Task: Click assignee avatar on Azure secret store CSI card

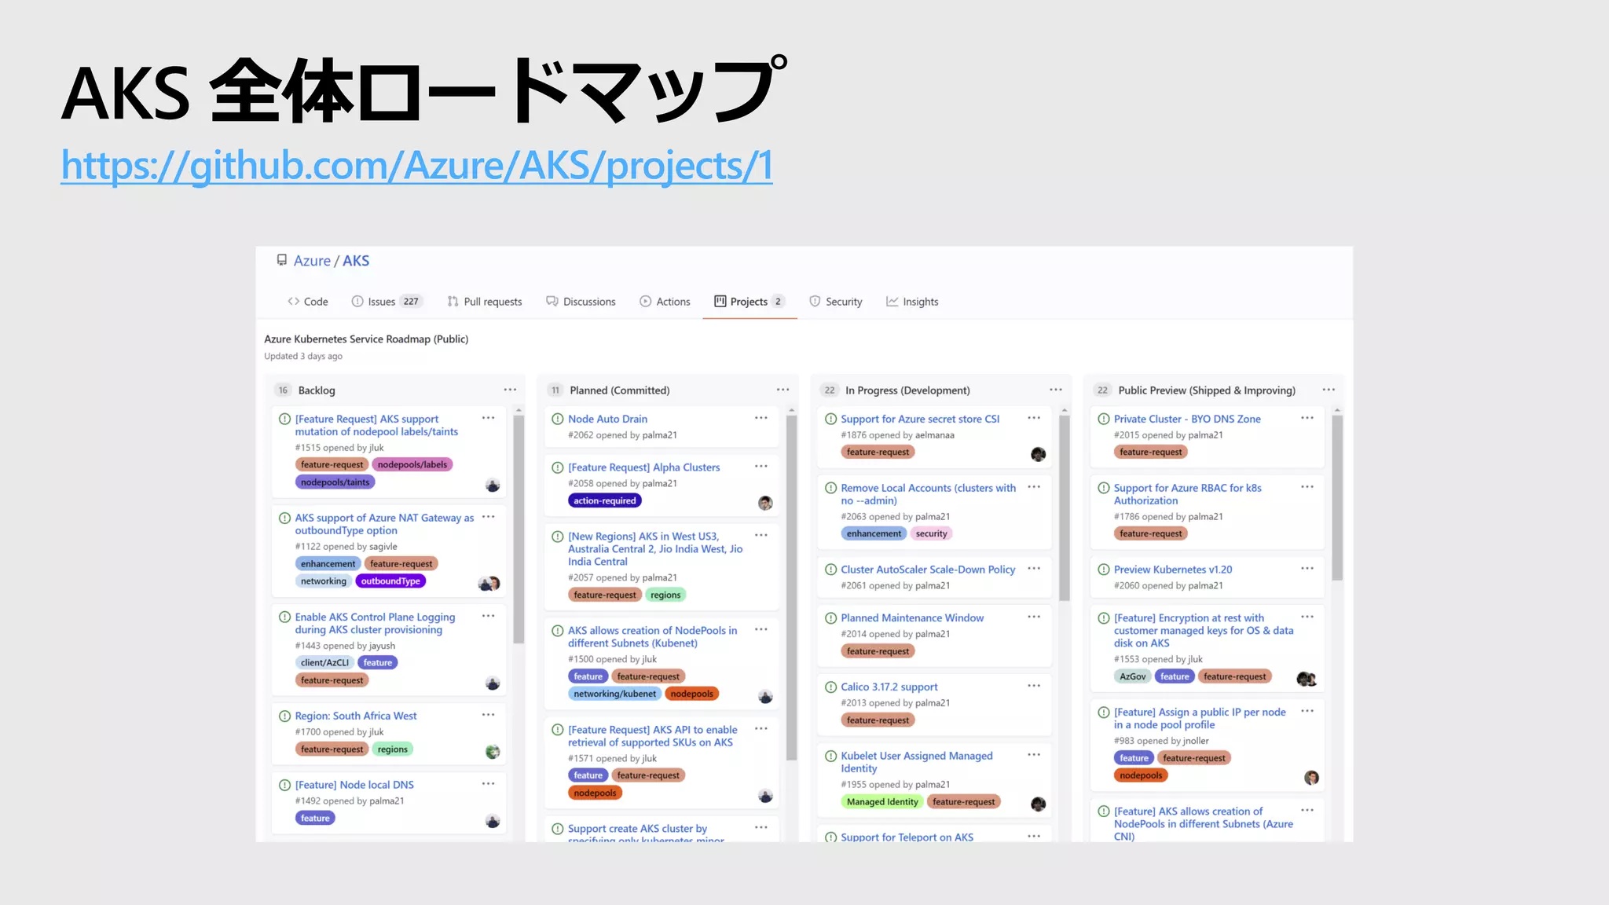Action: tap(1038, 454)
